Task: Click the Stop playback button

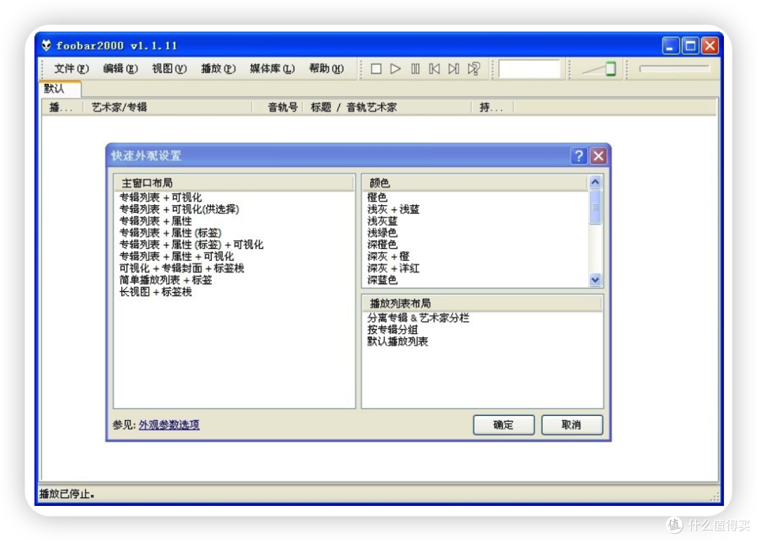Action: (x=376, y=69)
